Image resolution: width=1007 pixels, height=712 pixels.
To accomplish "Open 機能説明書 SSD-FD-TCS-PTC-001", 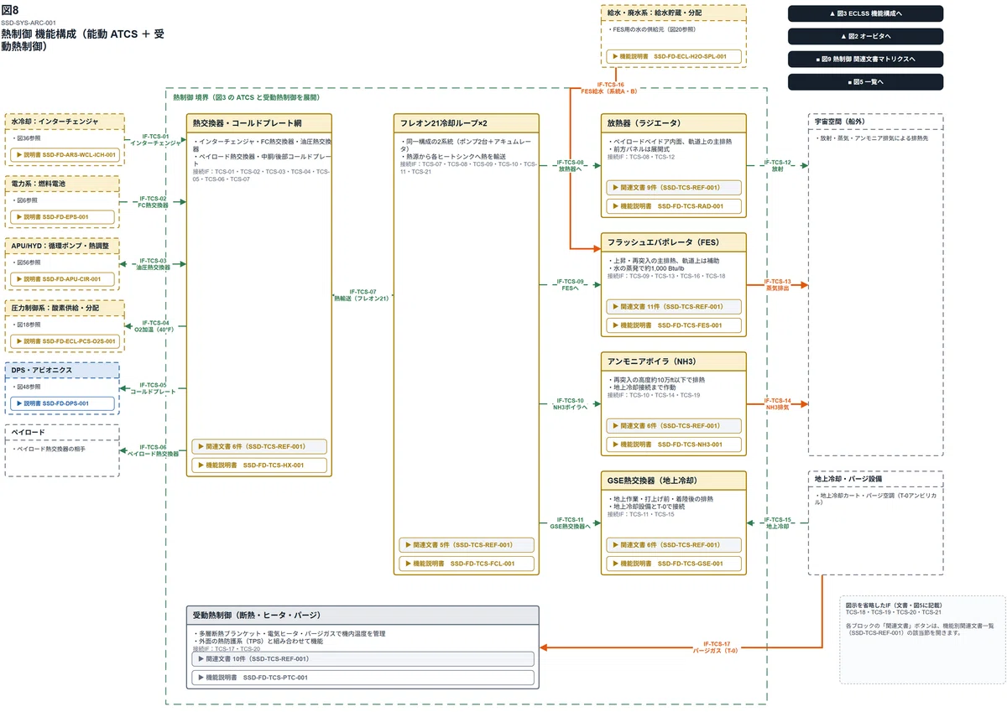I will tap(363, 678).
